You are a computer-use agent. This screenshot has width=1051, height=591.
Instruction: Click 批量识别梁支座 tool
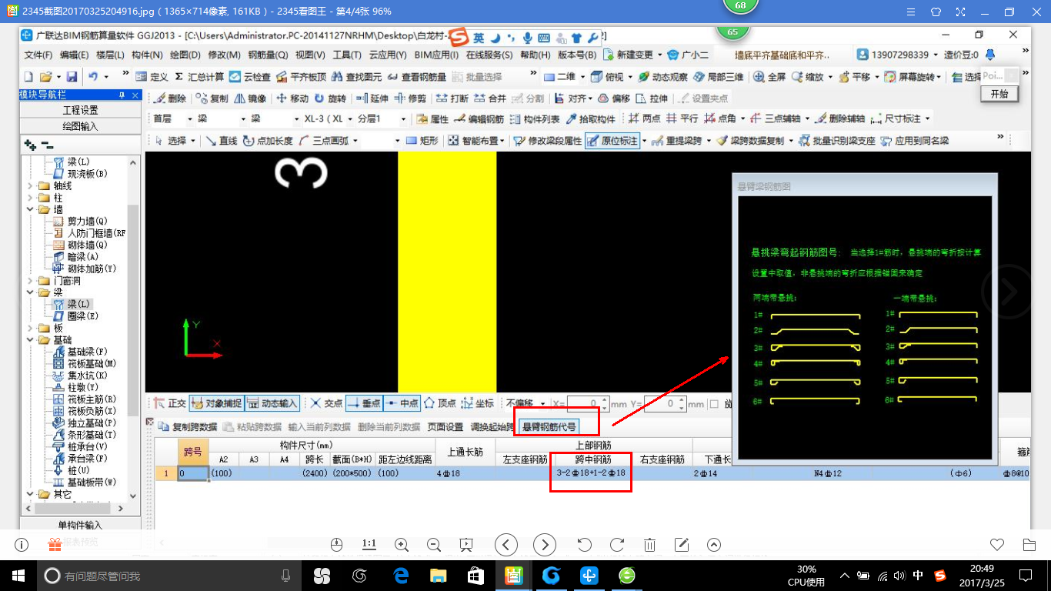837,141
